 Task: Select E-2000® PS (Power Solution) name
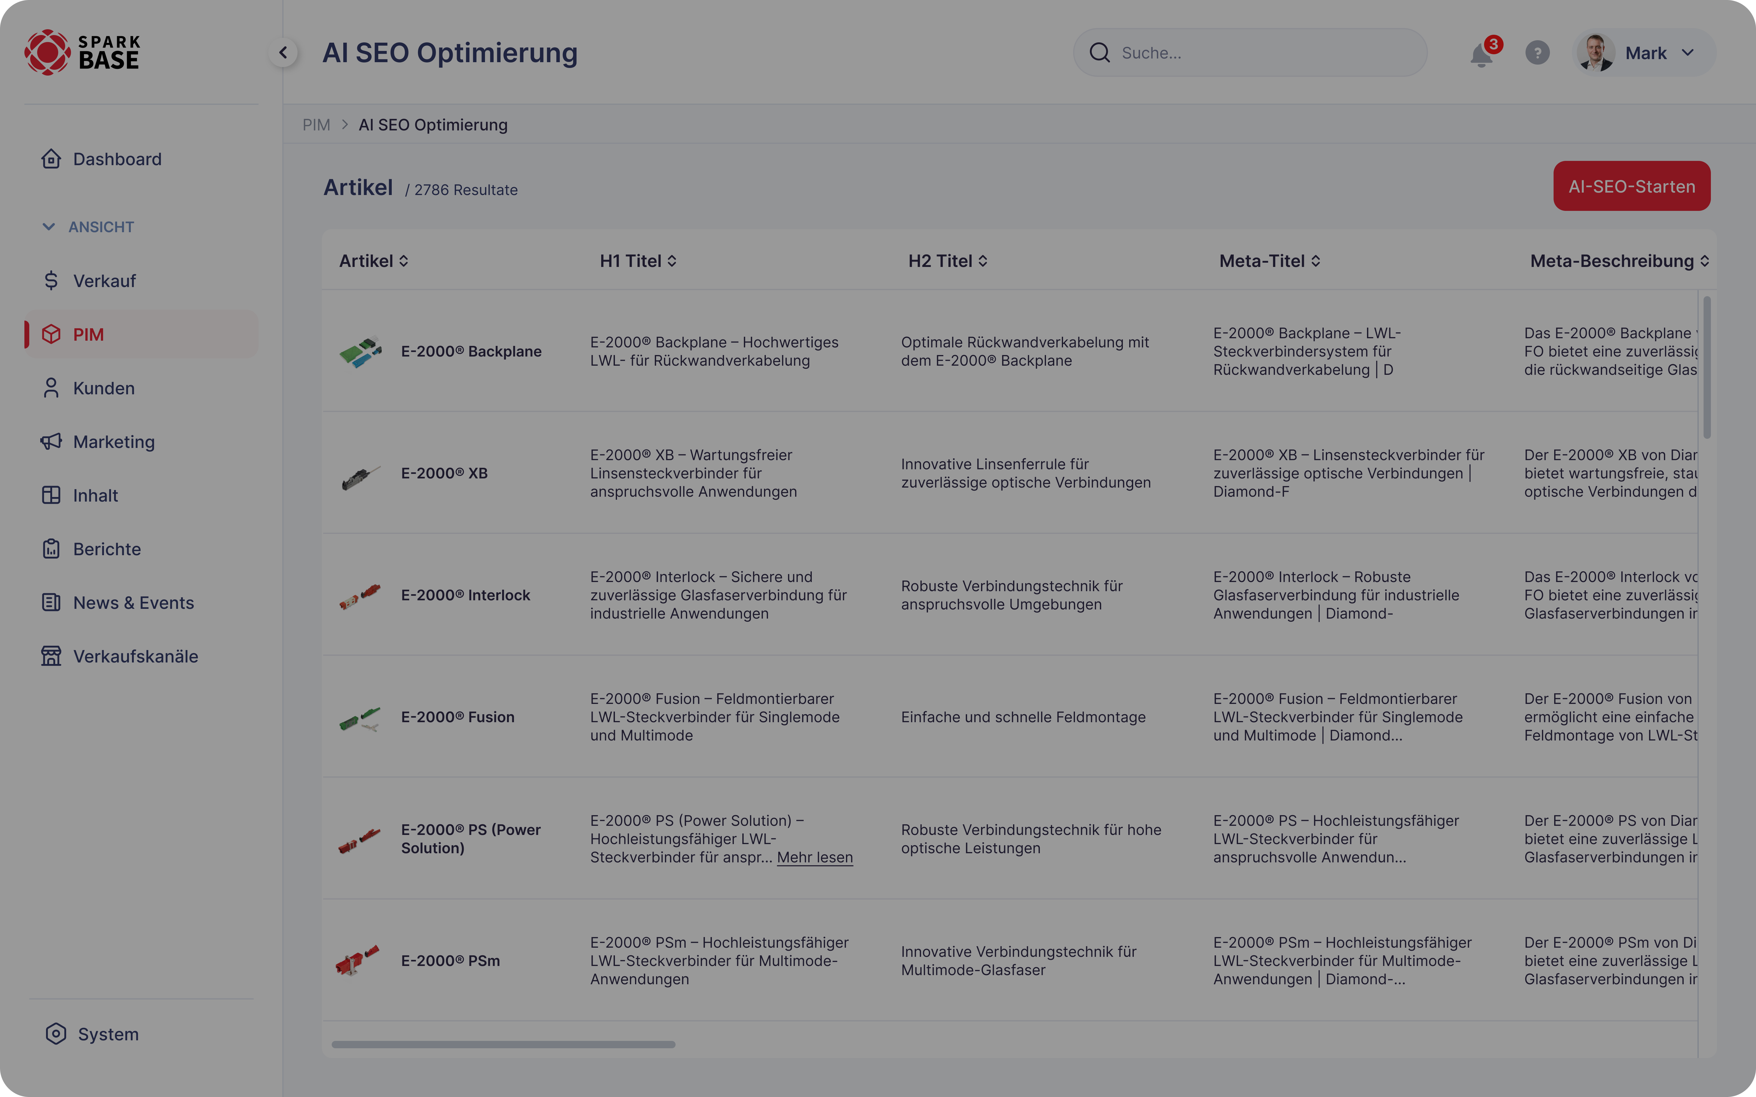[x=471, y=839]
